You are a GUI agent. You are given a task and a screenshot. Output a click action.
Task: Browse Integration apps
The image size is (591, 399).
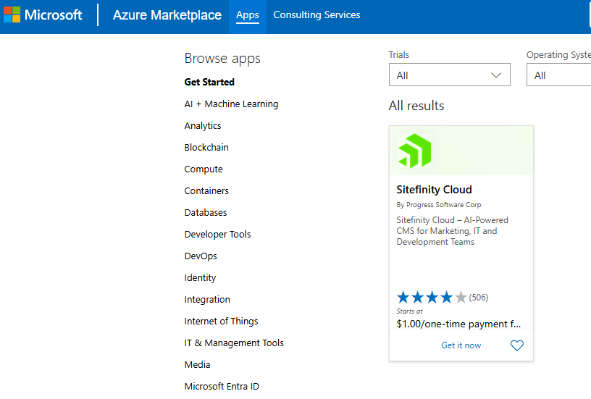pos(207,300)
